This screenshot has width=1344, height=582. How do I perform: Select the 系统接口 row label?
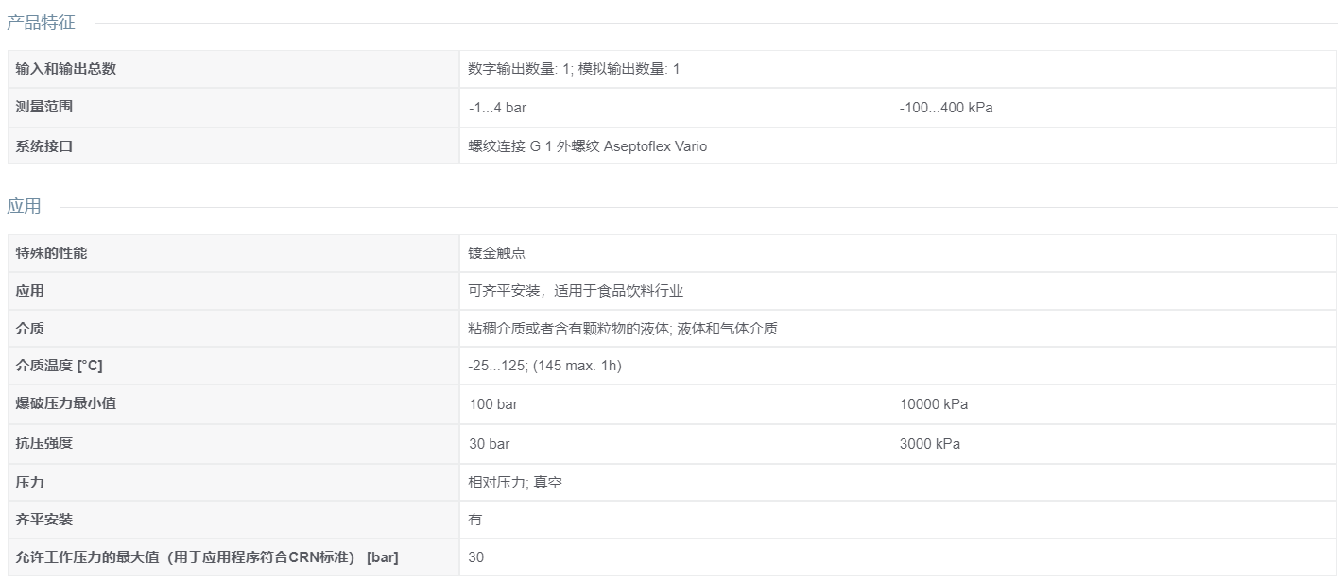pyautogui.click(x=44, y=146)
